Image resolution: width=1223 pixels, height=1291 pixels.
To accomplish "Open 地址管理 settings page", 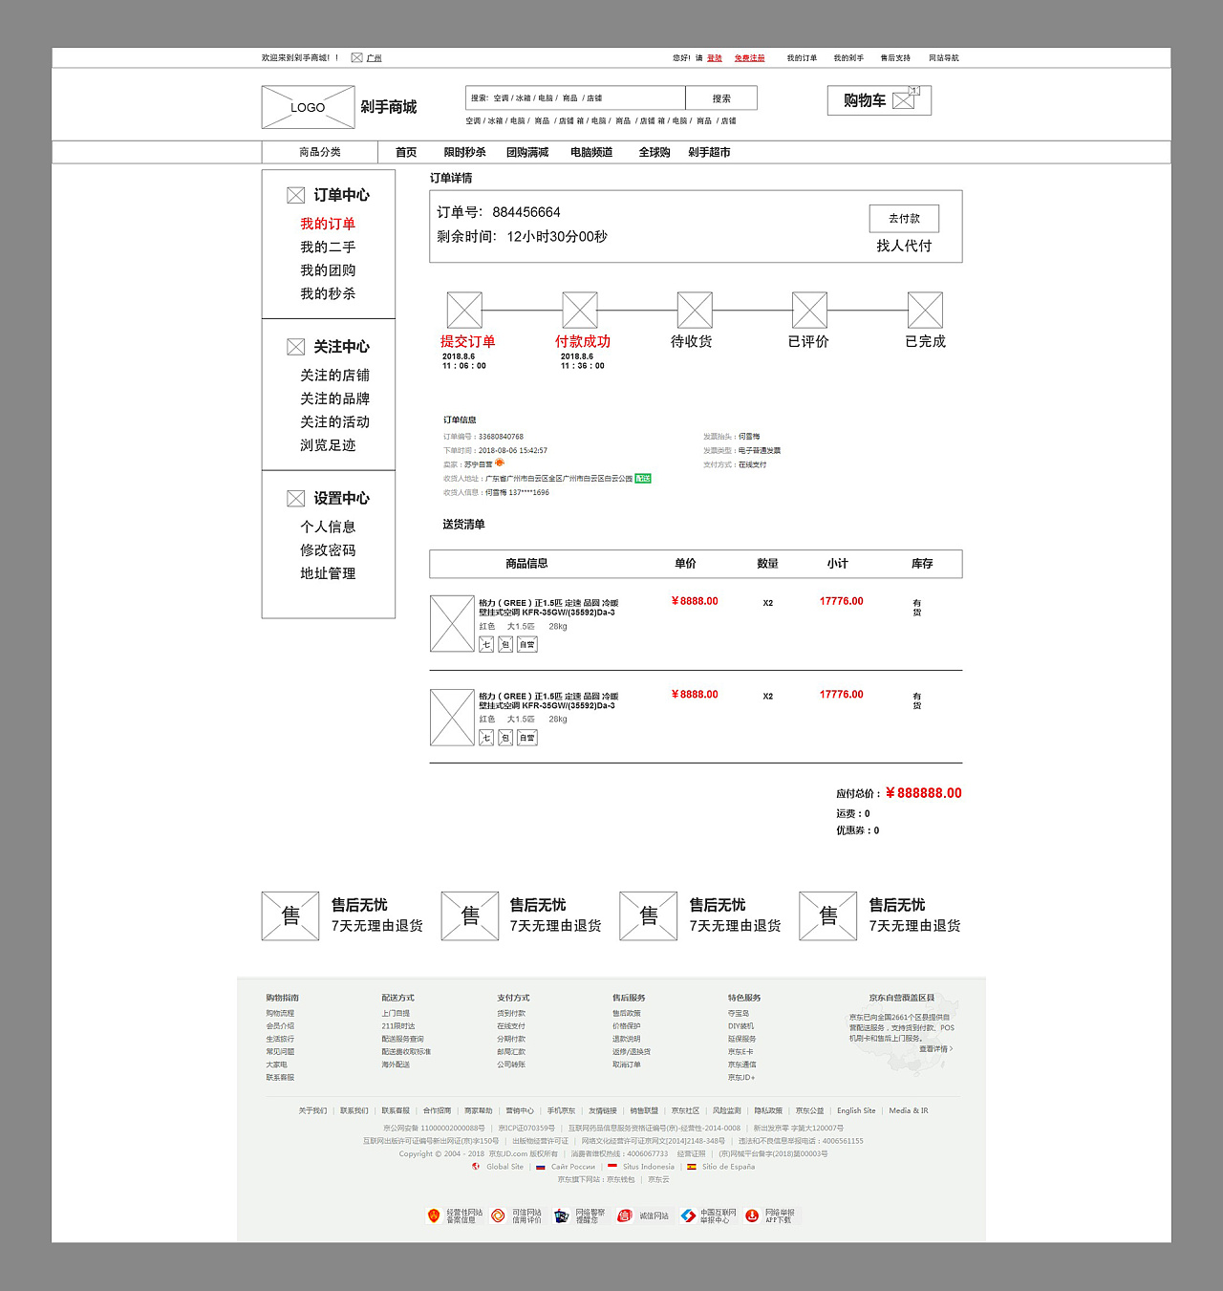I will pos(328,573).
